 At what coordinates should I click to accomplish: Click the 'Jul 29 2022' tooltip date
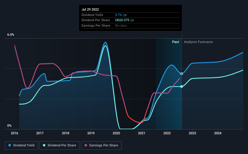(x=90, y=9)
